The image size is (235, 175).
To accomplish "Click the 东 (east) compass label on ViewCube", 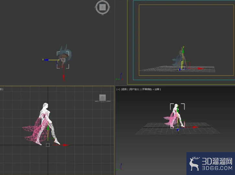I will pyautogui.click(x=109, y=7).
